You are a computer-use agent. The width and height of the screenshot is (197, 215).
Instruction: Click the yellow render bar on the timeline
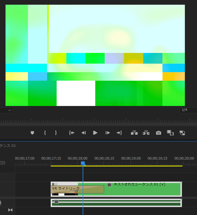point(117,166)
